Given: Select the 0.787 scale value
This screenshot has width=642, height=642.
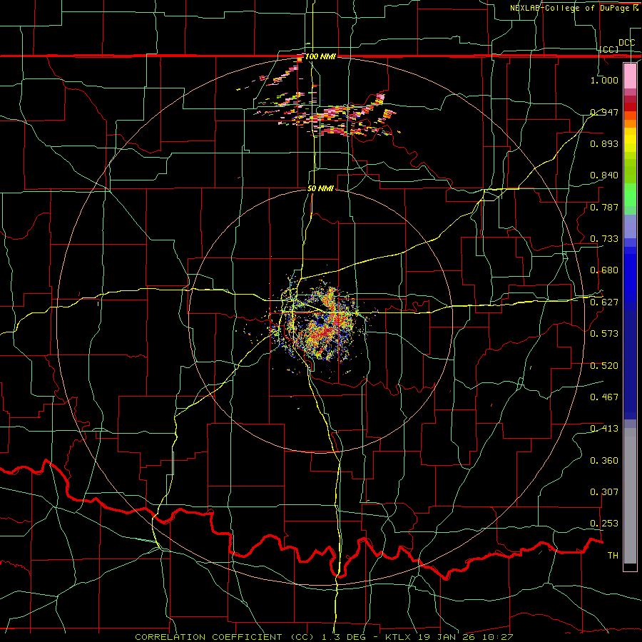Looking at the screenshot, I should click(604, 207).
